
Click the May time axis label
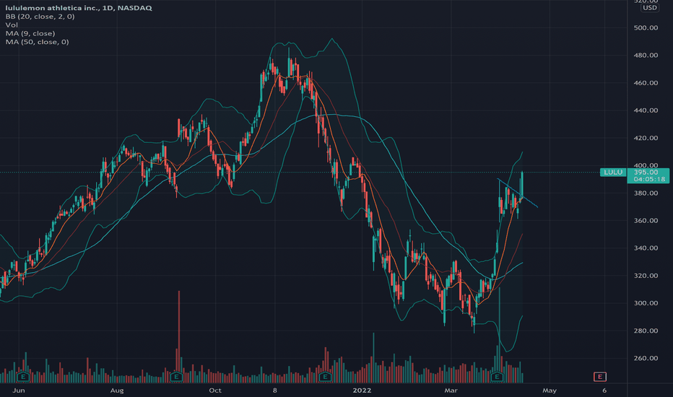[550, 391]
